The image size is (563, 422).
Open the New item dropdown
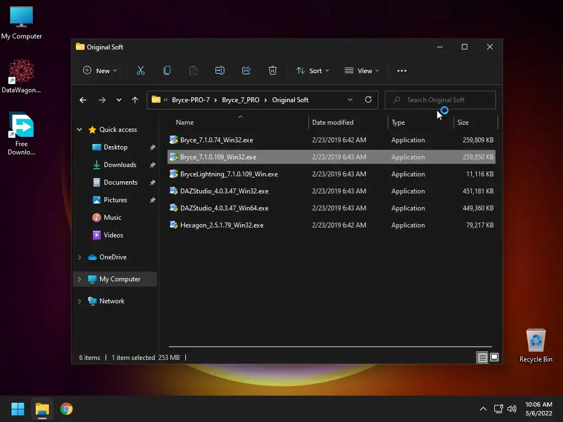(x=100, y=71)
